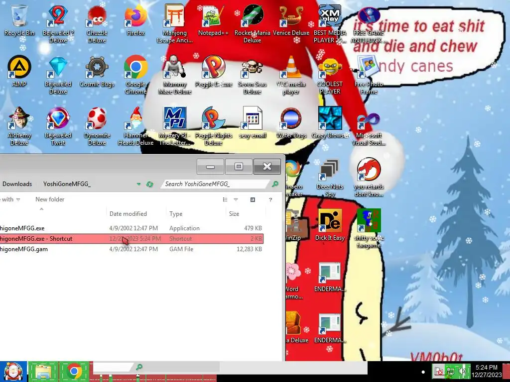Open Bejeweled Deluxe diamond icon
The width and height of the screenshot is (510, 382).
58,75
